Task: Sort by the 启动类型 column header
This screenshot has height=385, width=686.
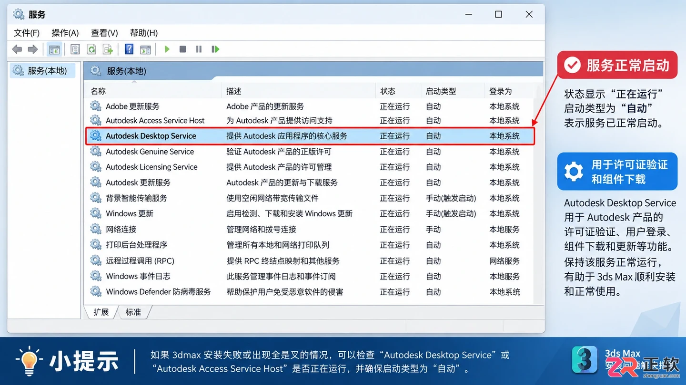Action: coord(441,91)
